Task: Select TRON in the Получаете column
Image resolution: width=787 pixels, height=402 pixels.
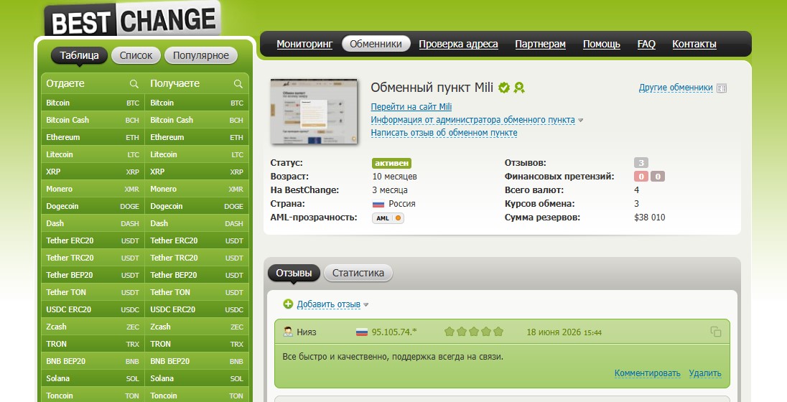Action: click(197, 345)
